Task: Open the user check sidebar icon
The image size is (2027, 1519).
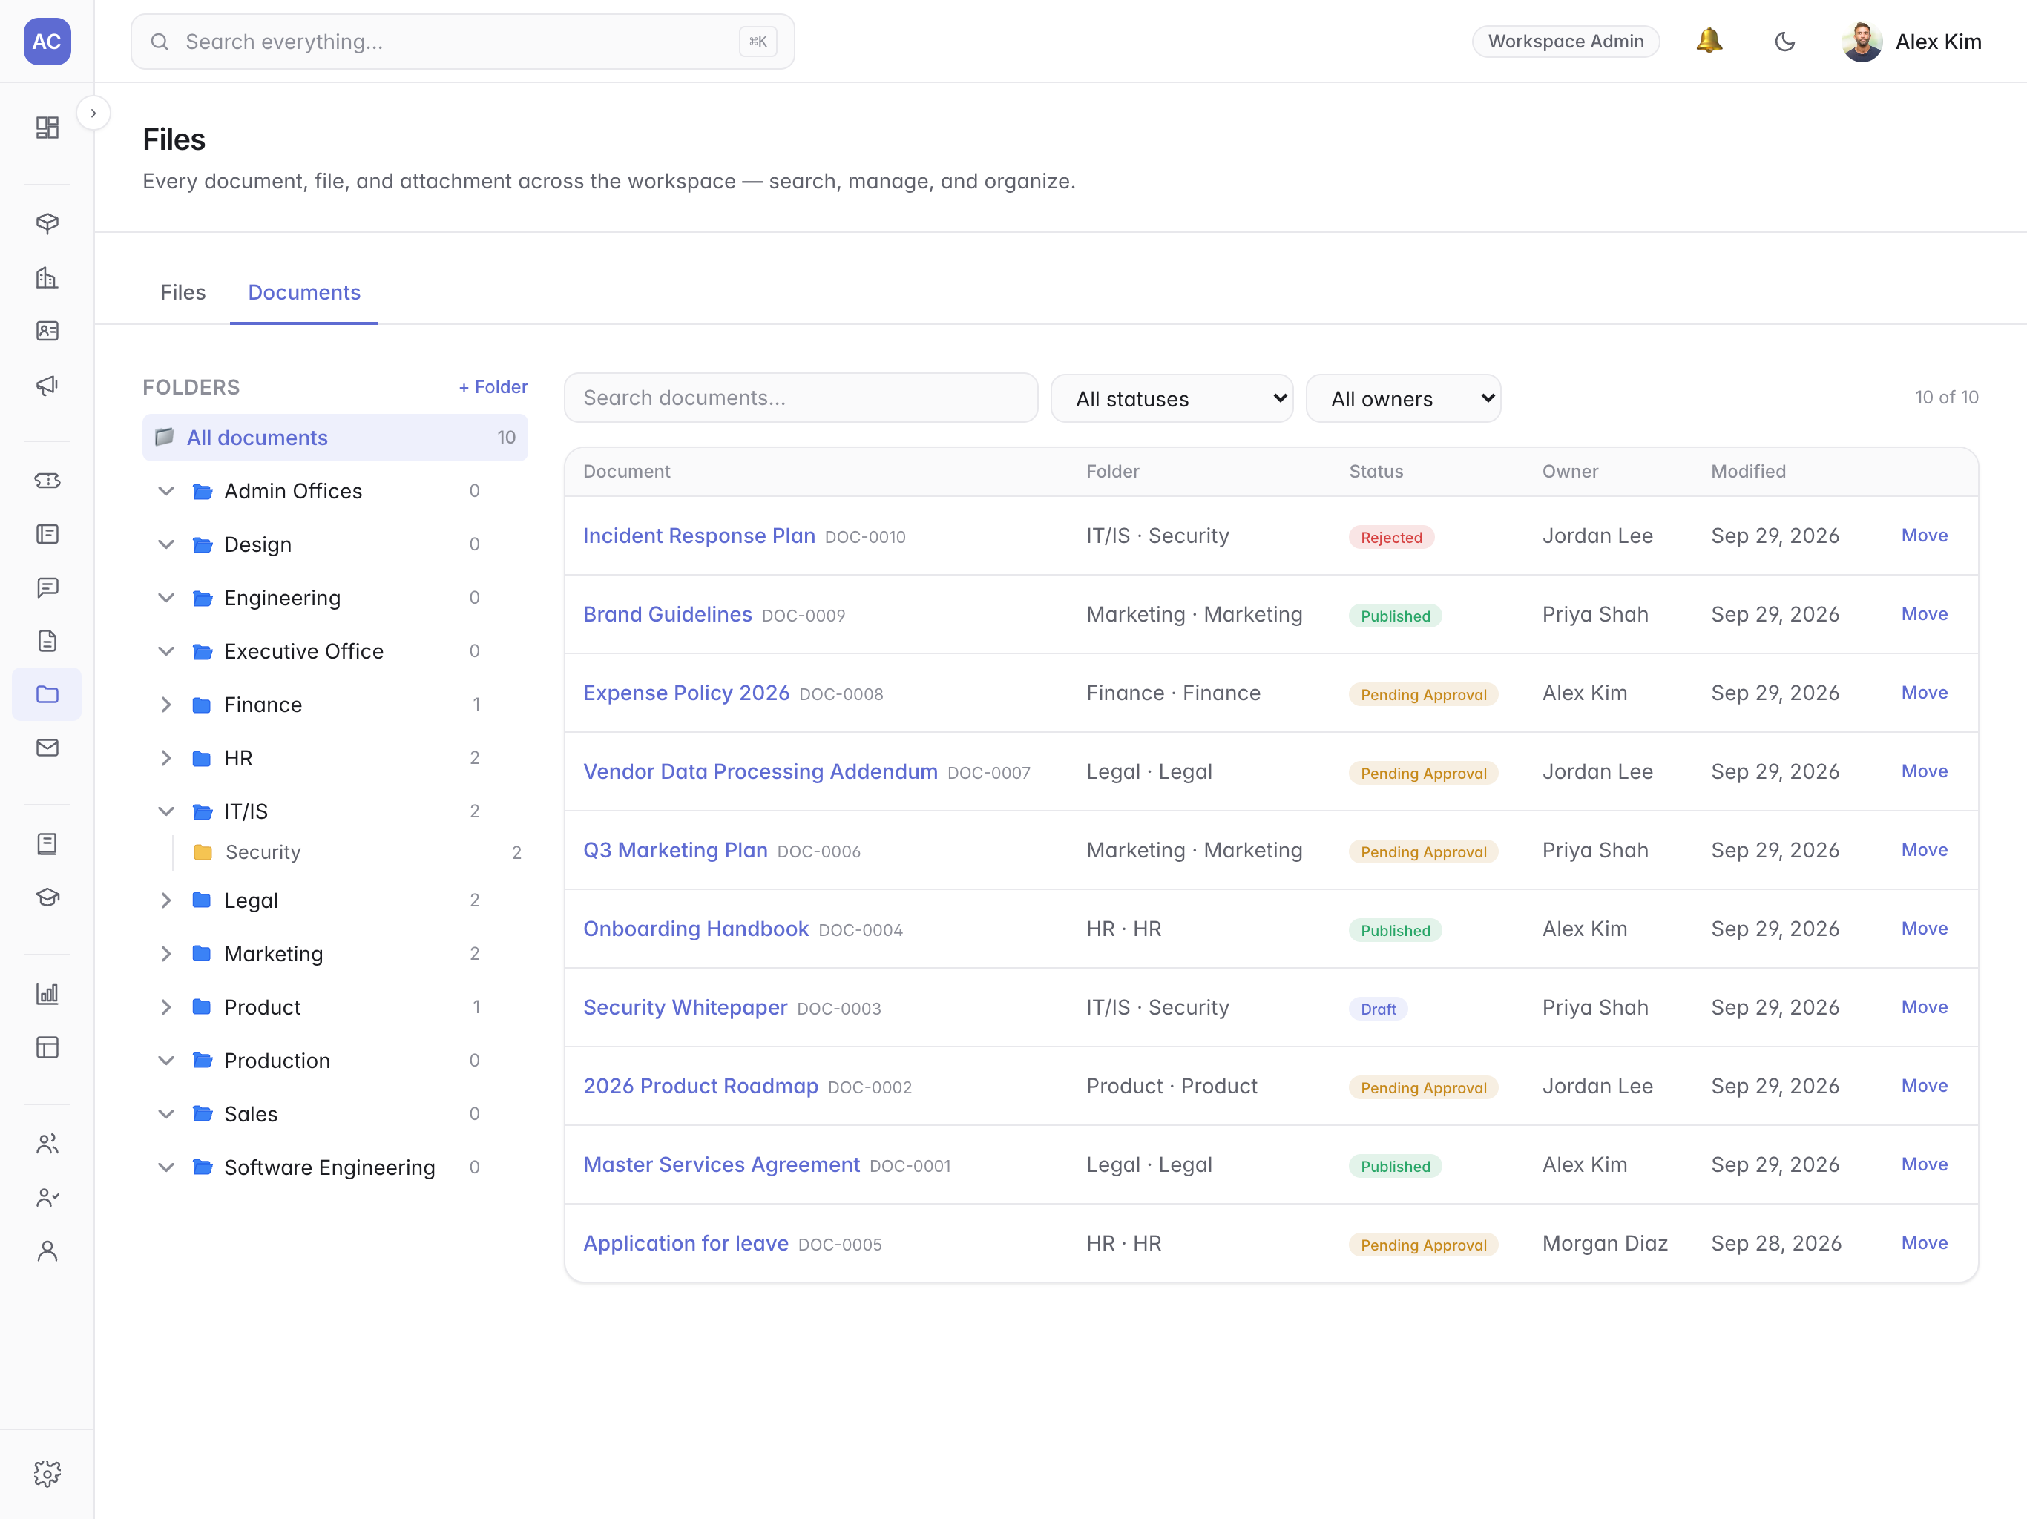Action: (x=47, y=1197)
